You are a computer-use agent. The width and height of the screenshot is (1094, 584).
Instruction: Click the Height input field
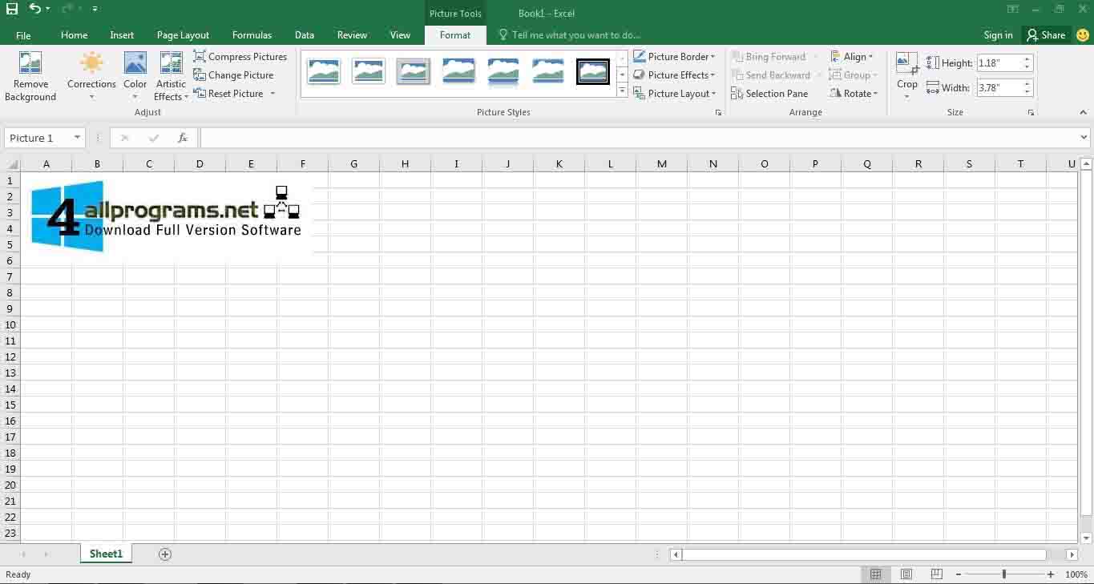point(999,63)
